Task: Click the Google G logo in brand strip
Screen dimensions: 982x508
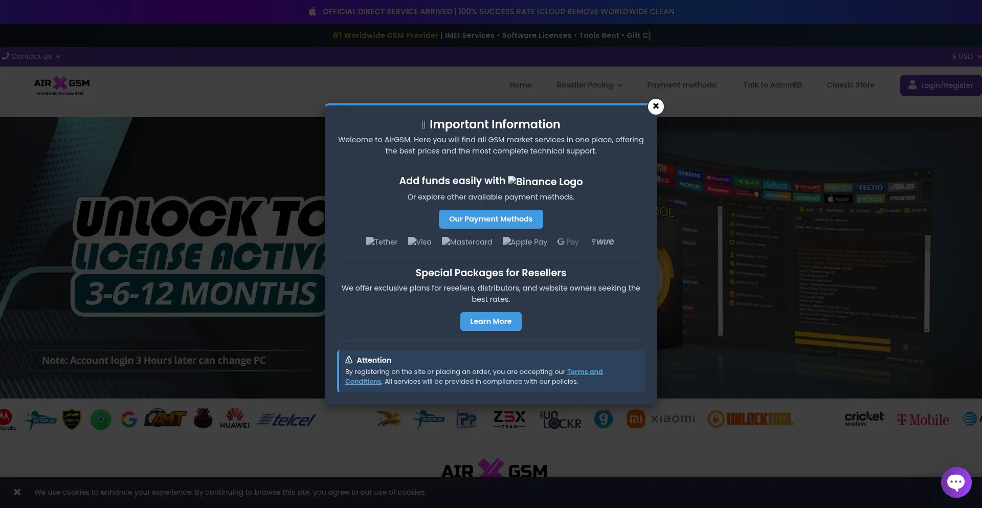Action: tap(129, 419)
